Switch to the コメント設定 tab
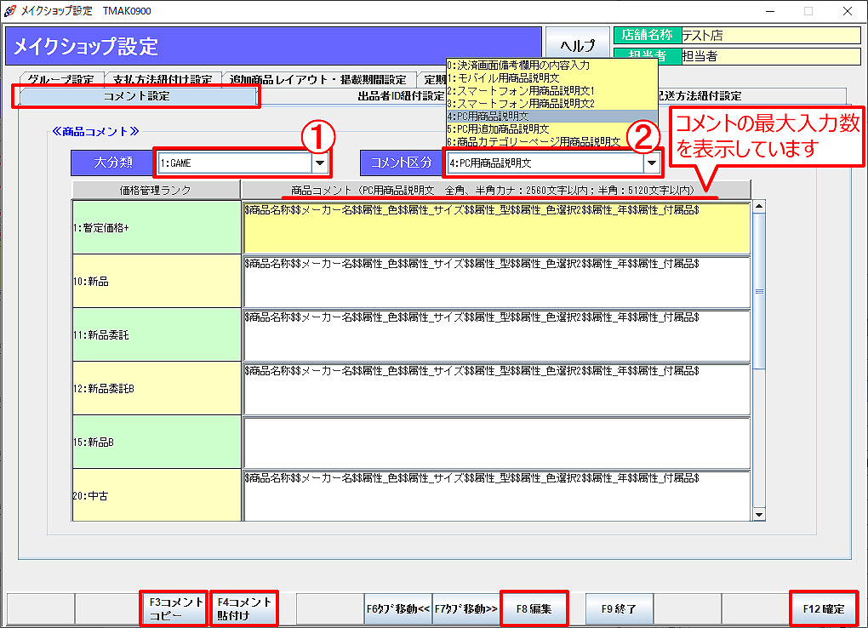 136,96
